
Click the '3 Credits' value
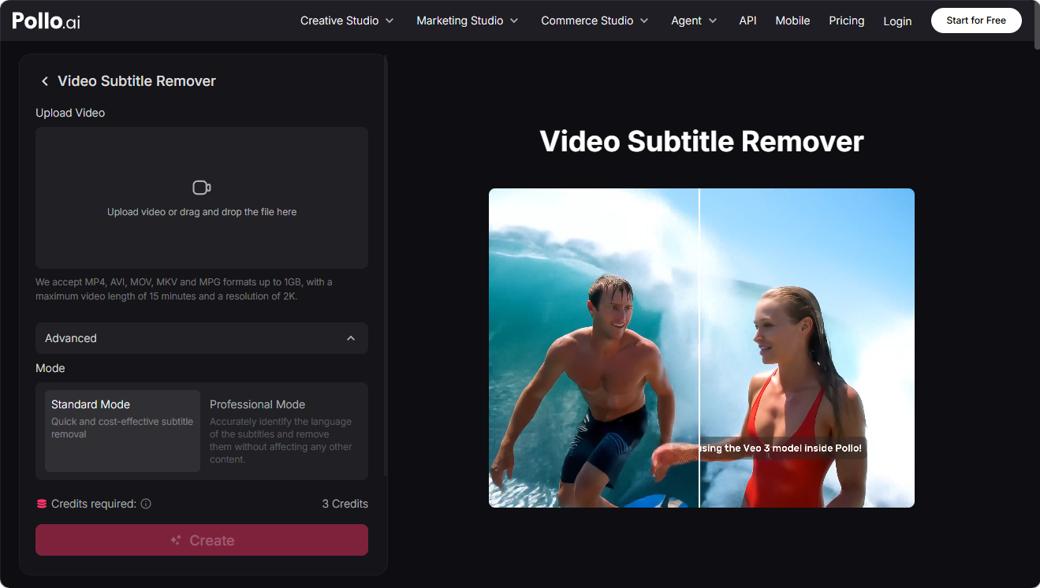[345, 504]
